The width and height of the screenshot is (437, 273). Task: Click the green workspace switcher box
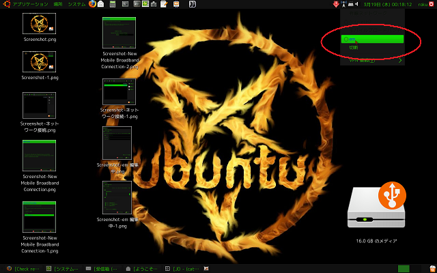coord(404,269)
